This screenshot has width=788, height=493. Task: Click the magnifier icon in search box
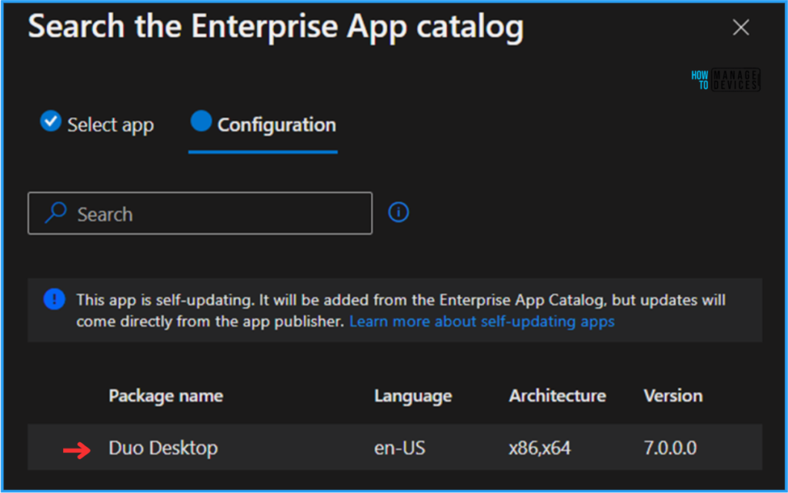coord(55,212)
